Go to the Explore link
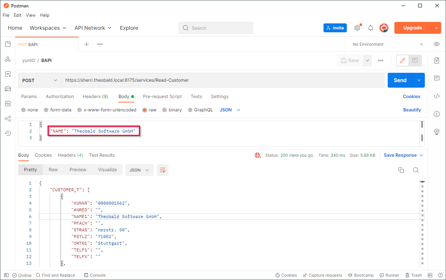Viewport: 446px width, 280px height. coord(129,28)
